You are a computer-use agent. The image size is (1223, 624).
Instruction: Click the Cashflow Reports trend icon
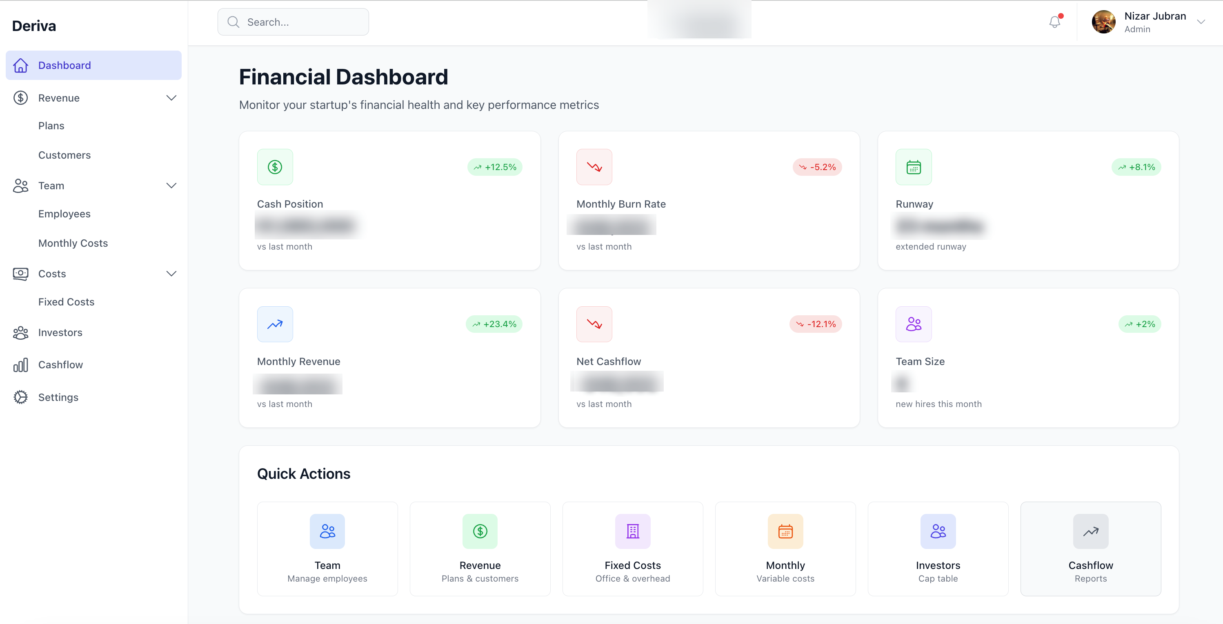[x=1091, y=531]
